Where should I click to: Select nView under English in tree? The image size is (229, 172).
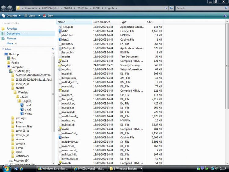[28, 114]
